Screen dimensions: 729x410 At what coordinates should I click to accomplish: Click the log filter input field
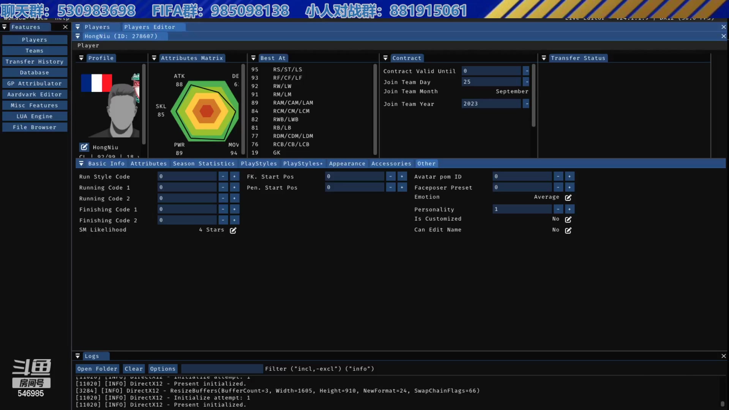pyautogui.click(x=222, y=369)
